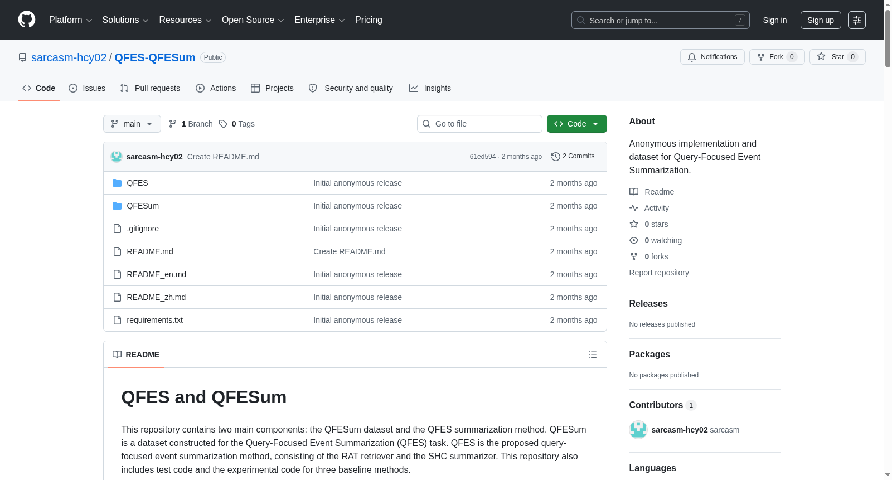The height and width of the screenshot is (480, 892).
Task: Switch to the Actions tab
Action: [216, 88]
